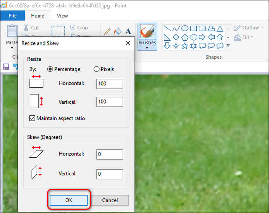
Task: Select the Triangle shape
Action: click(x=220, y=28)
